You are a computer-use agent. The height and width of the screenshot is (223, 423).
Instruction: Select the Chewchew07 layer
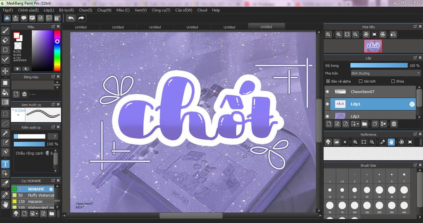[370, 92]
